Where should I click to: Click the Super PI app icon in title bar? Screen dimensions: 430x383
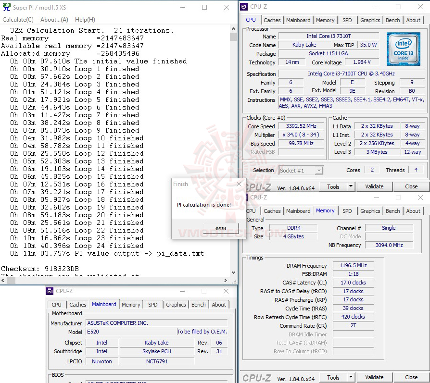point(7,7)
